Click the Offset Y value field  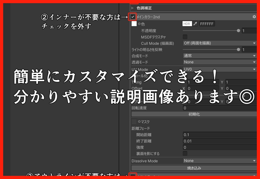(241, 89)
